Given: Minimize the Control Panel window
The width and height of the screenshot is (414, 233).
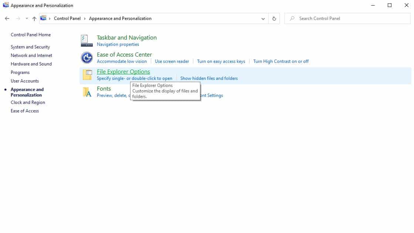Looking at the screenshot, I should [373, 5].
